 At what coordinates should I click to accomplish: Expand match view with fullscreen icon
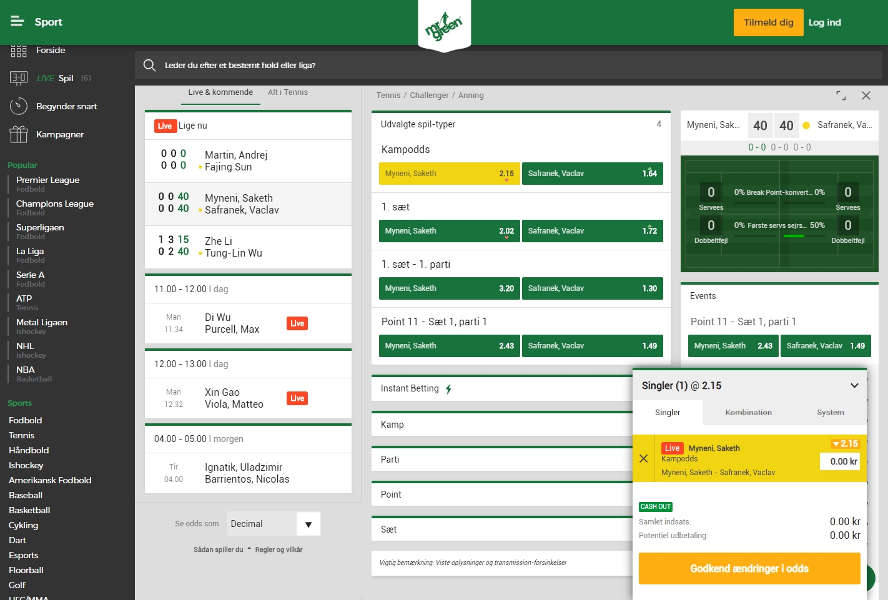[x=841, y=96]
